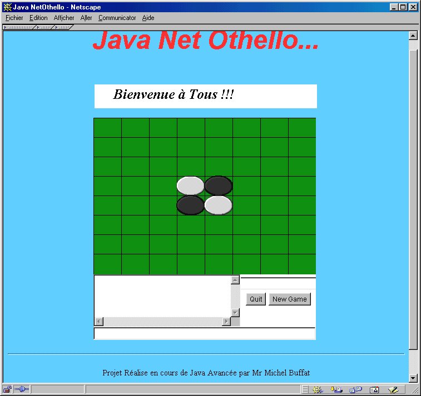Click the security padlock icon in status bar
The height and width of the screenshot is (396, 421).
7,389
